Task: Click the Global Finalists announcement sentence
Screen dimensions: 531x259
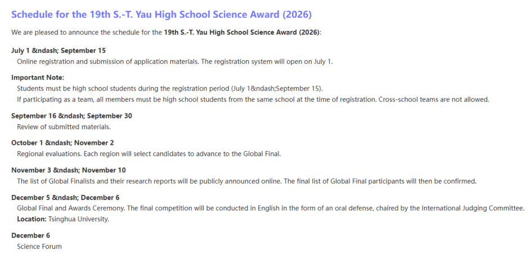Action: click(246, 181)
